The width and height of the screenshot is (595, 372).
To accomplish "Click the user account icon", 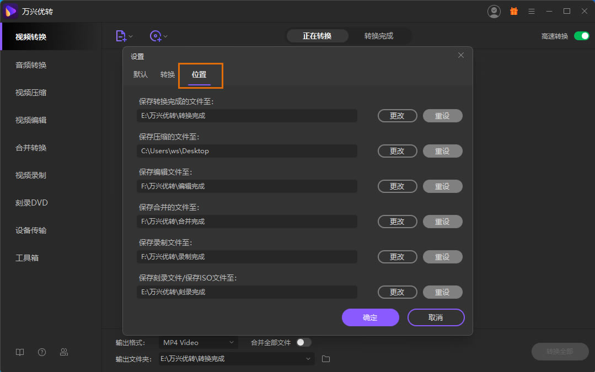I will pyautogui.click(x=494, y=10).
